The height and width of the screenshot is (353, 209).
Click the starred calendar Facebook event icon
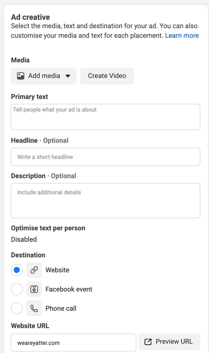click(34, 289)
